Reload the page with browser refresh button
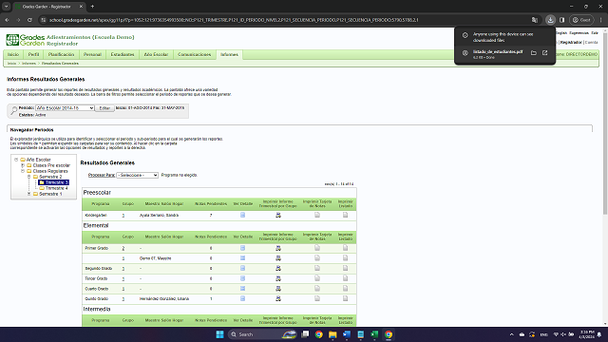The height and width of the screenshot is (342, 608). (29, 20)
